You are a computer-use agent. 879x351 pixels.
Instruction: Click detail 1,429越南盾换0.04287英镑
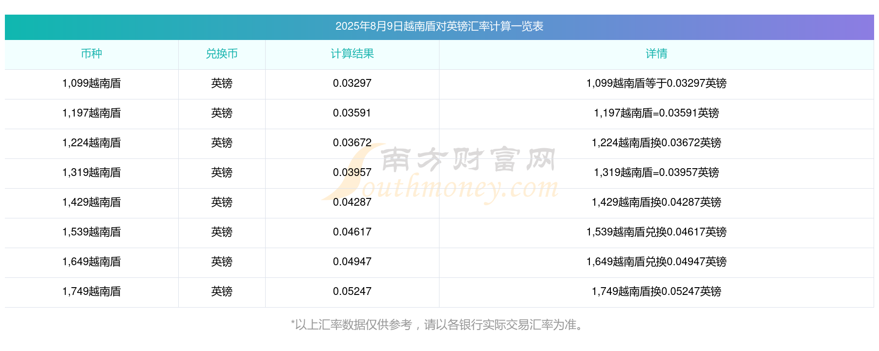click(x=656, y=202)
